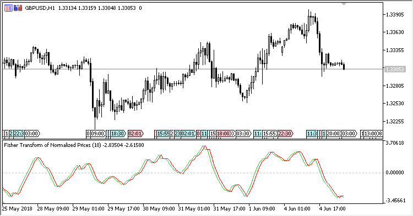Click the 1.33630 price scale value
This screenshot has width=413, height=216.
point(395,32)
